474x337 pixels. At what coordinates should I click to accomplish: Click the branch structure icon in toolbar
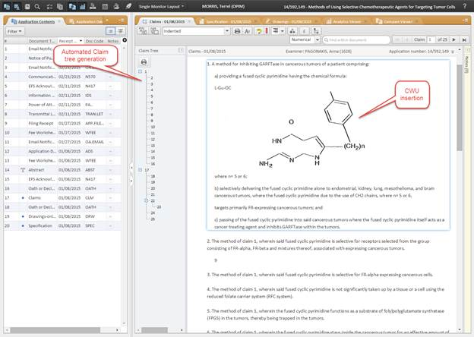[x=316, y=31]
